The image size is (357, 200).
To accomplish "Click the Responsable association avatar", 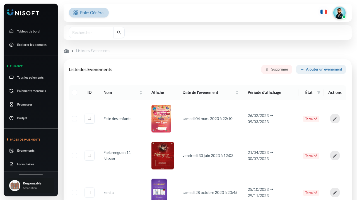I will pos(15,186).
